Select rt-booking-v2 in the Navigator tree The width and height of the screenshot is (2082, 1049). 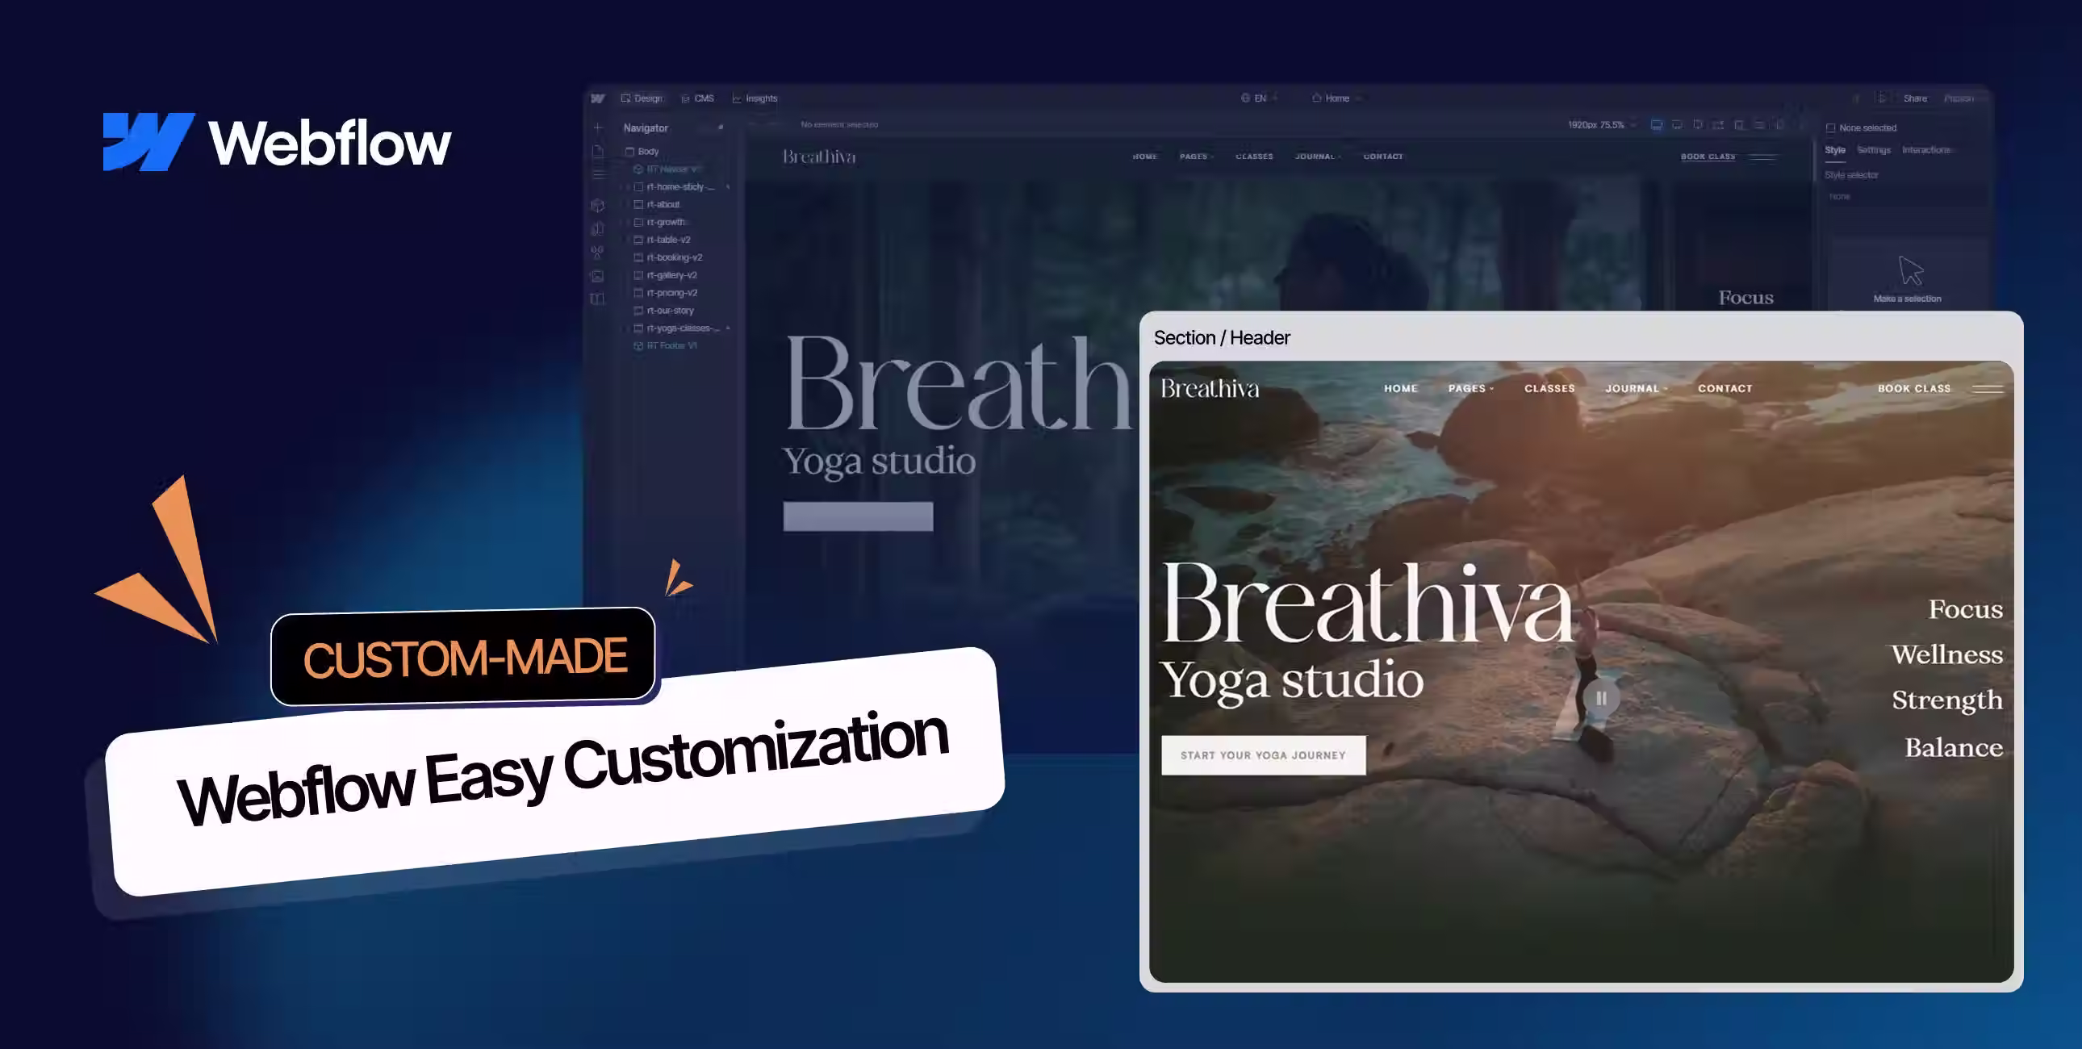point(668,257)
